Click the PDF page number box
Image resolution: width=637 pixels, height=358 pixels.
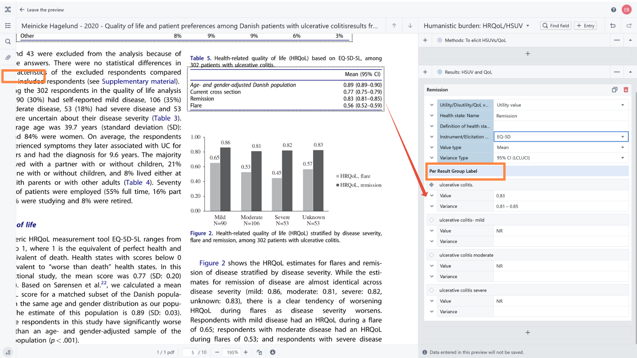coord(190,352)
